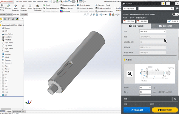Open the Select tool dropdown arrow
Image resolution: width=179 pixels, height=114 pixels.
[75, 1]
